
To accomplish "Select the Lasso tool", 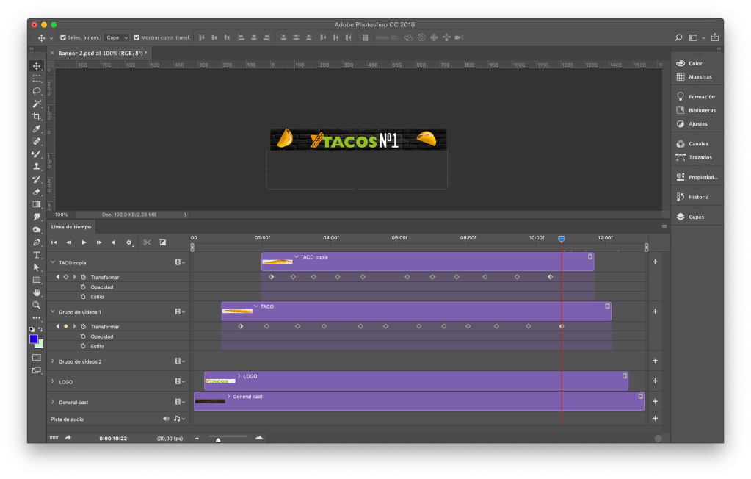I will (x=37, y=91).
